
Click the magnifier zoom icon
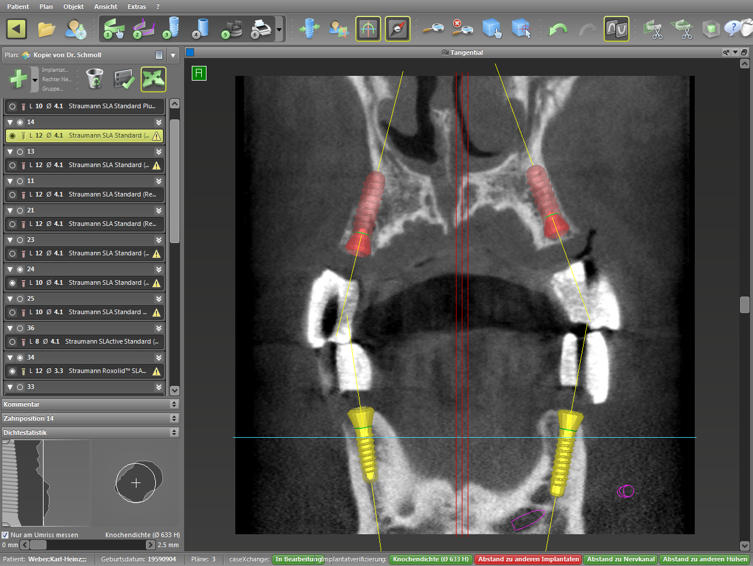click(434, 29)
